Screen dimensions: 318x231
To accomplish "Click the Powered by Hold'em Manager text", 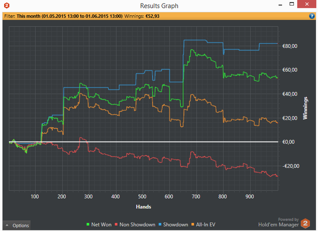I will (x=278, y=222).
